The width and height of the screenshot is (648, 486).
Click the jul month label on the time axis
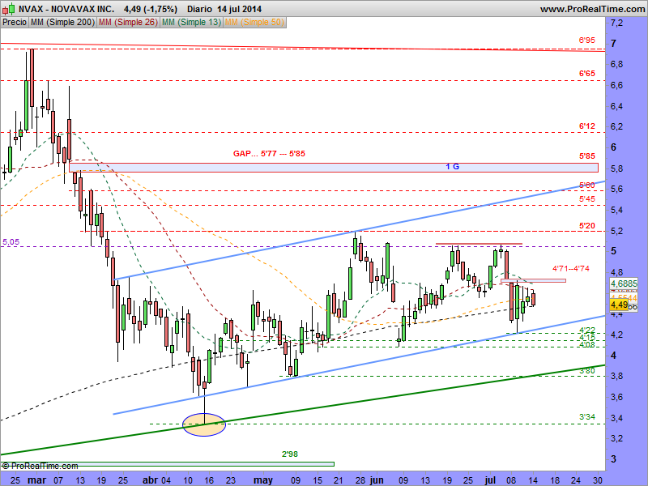490,480
